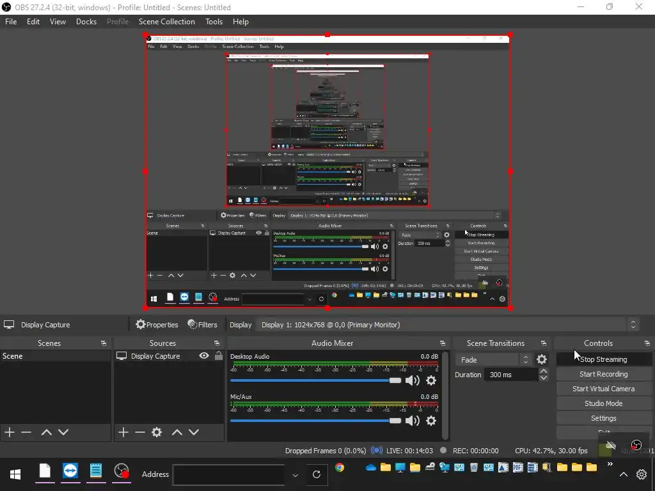Expand Address bar dropdown chevron
The image size is (655, 491).
296,475
